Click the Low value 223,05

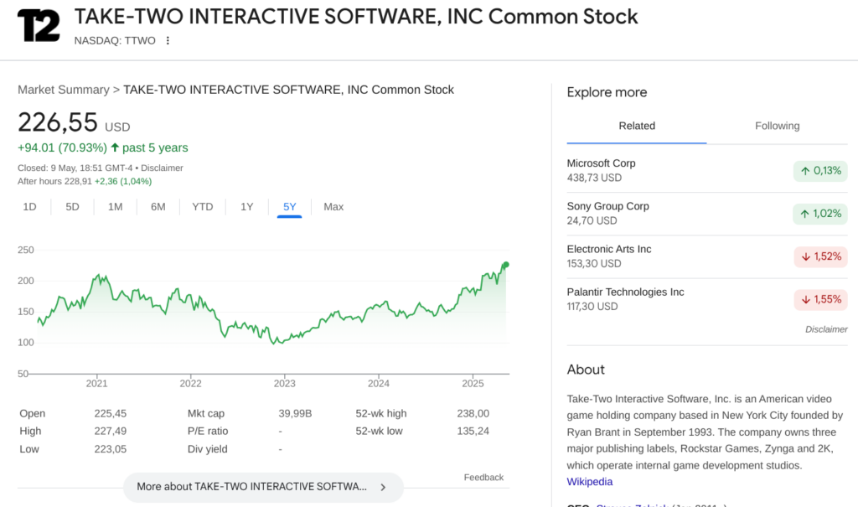(110, 449)
